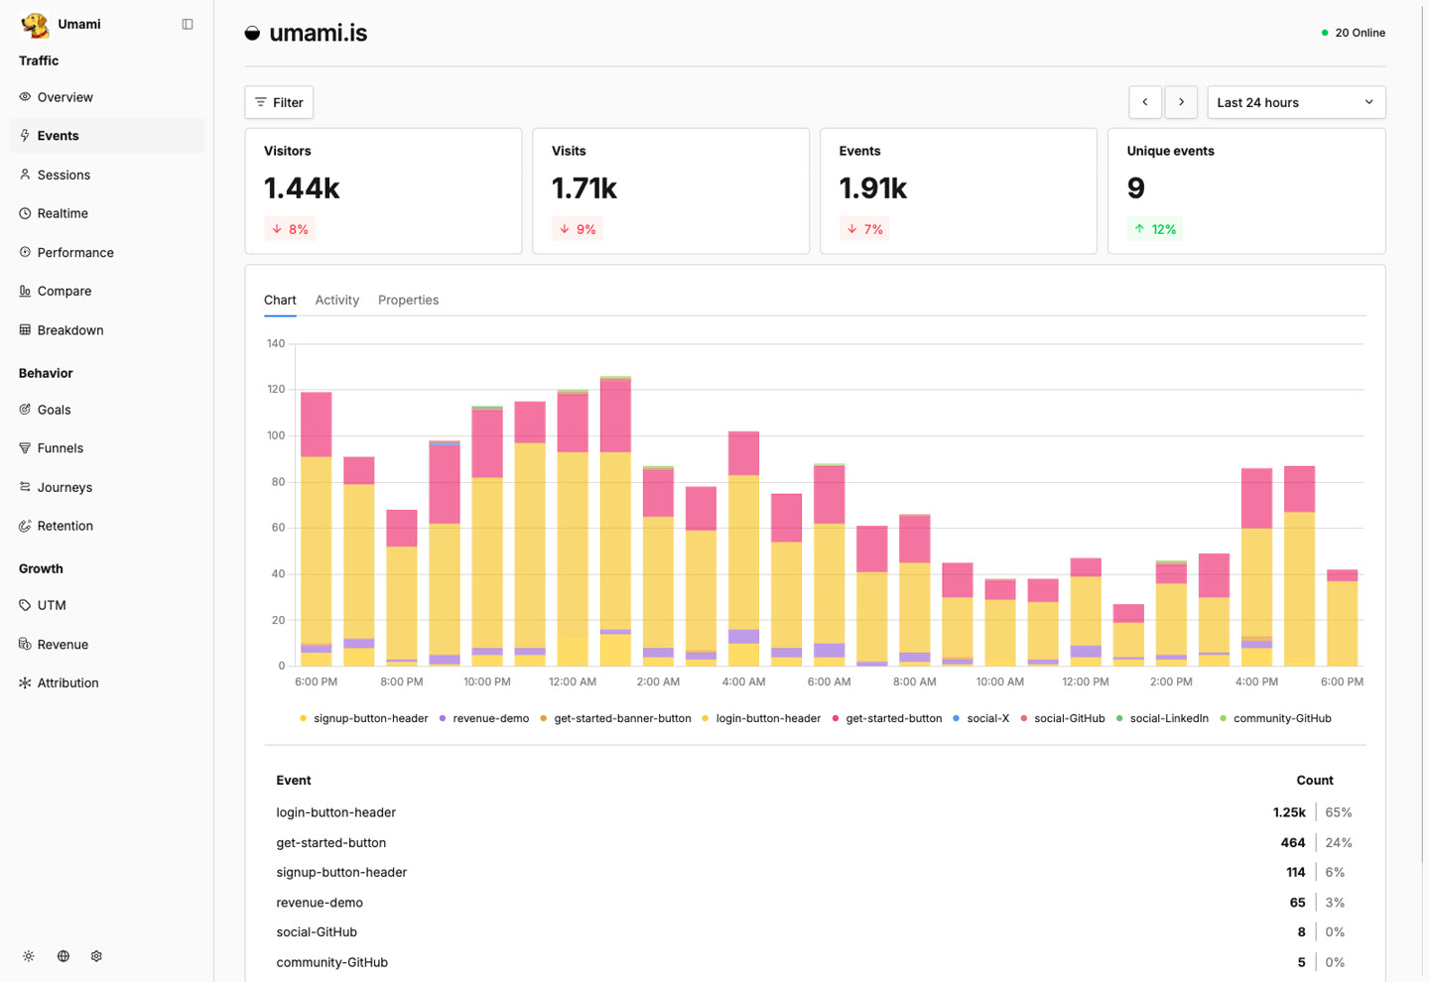Click the Umami dog logo icon
Image resolution: width=1429 pixels, height=982 pixels.
(x=35, y=25)
